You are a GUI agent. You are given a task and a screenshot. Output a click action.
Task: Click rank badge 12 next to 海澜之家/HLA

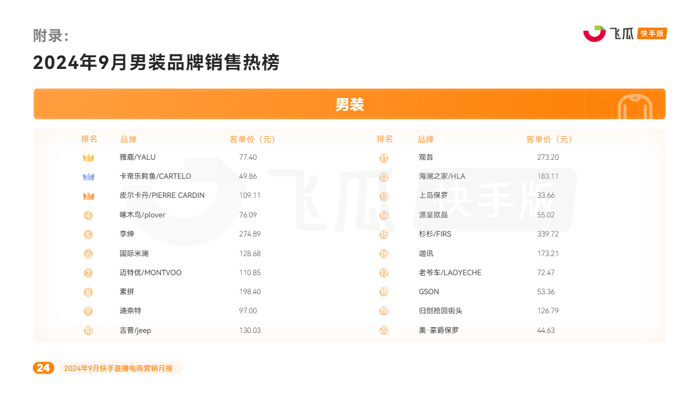(384, 177)
